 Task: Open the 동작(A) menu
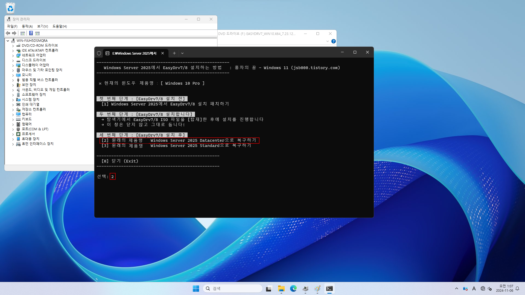coord(27,26)
